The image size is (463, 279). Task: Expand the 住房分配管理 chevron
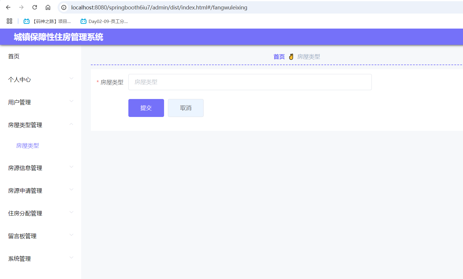click(x=71, y=212)
